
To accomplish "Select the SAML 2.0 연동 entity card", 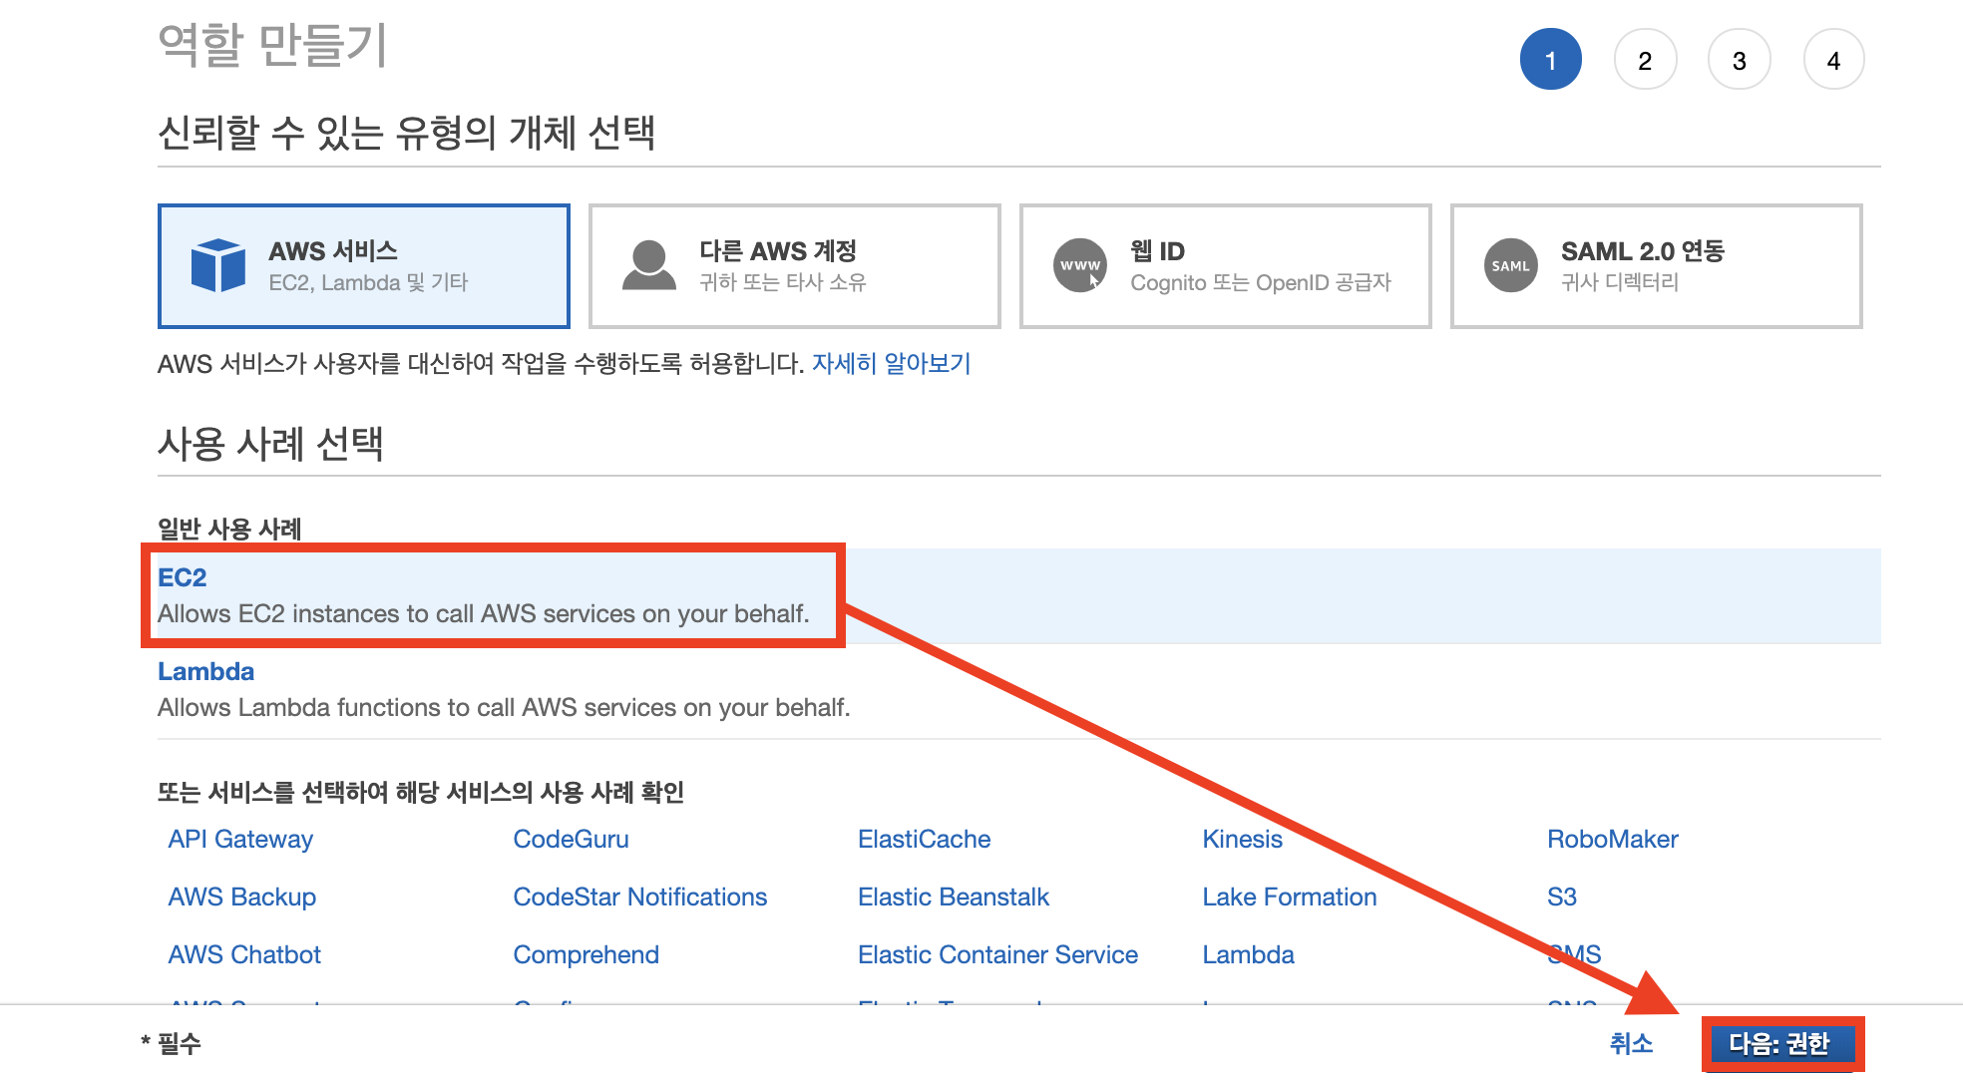I will [x=1656, y=266].
